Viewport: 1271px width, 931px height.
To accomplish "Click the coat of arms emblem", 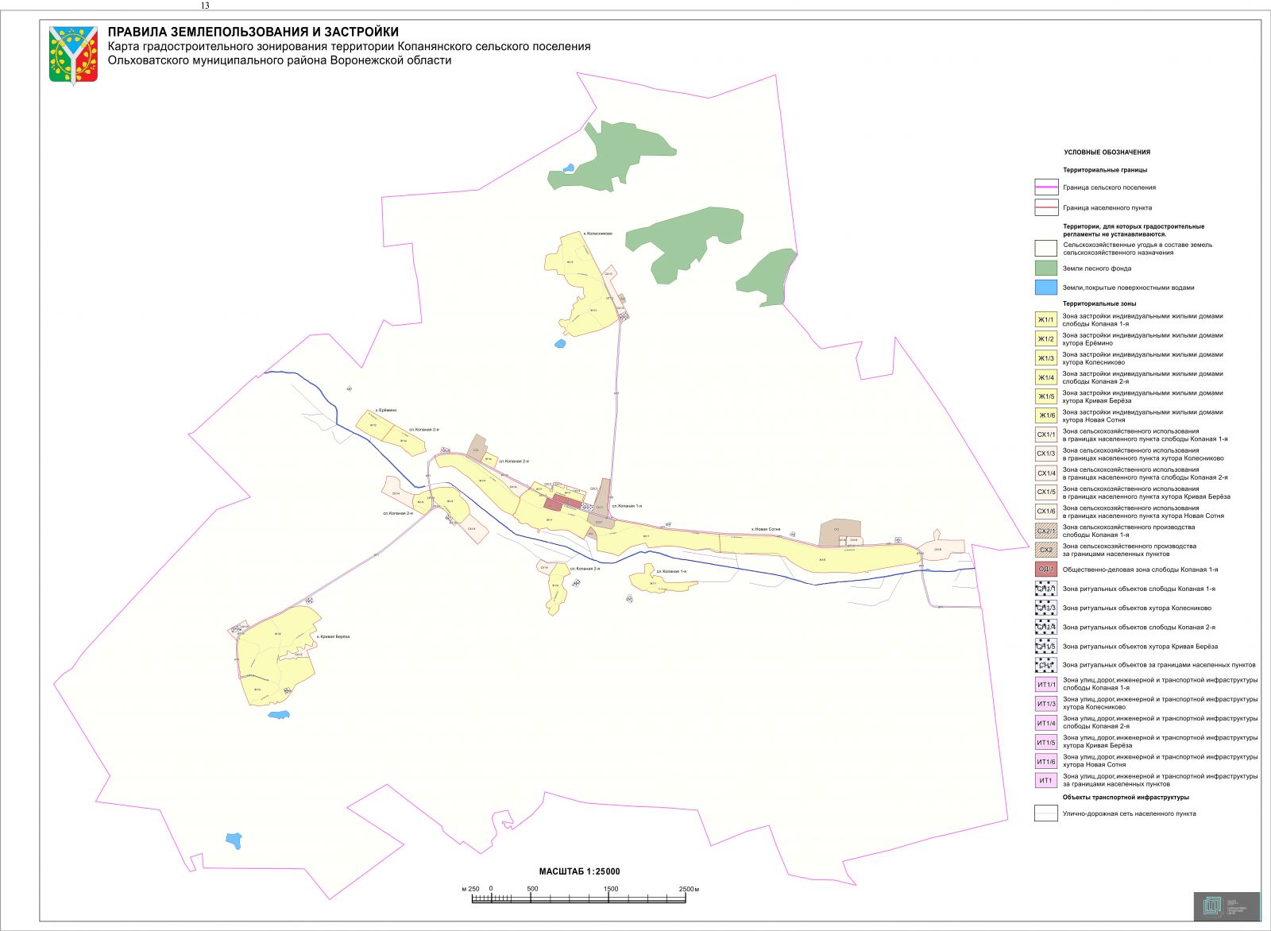I will tap(73, 55).
